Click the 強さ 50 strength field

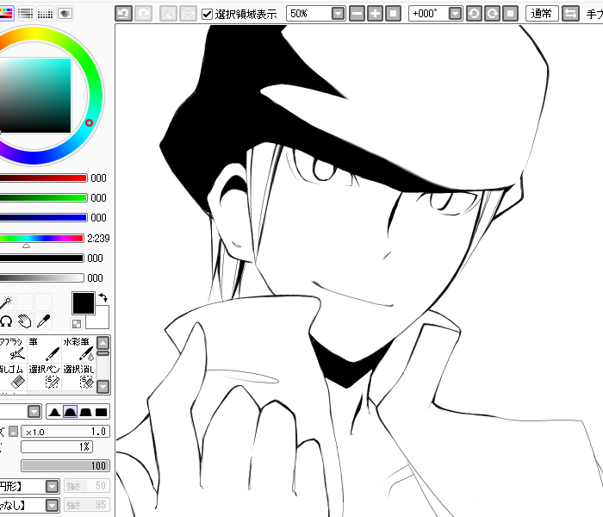[86, 486]
